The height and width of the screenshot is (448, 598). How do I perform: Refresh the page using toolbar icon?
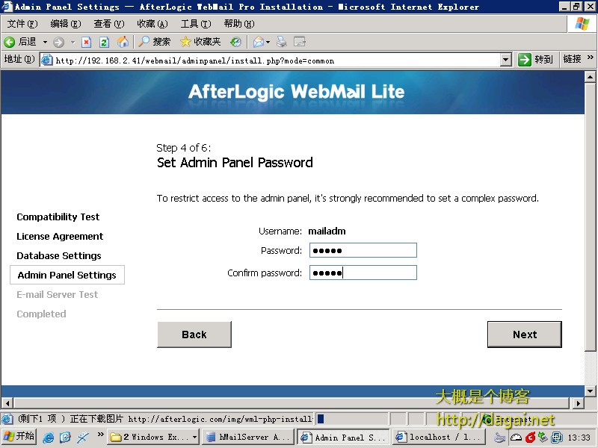pos(104,42)
